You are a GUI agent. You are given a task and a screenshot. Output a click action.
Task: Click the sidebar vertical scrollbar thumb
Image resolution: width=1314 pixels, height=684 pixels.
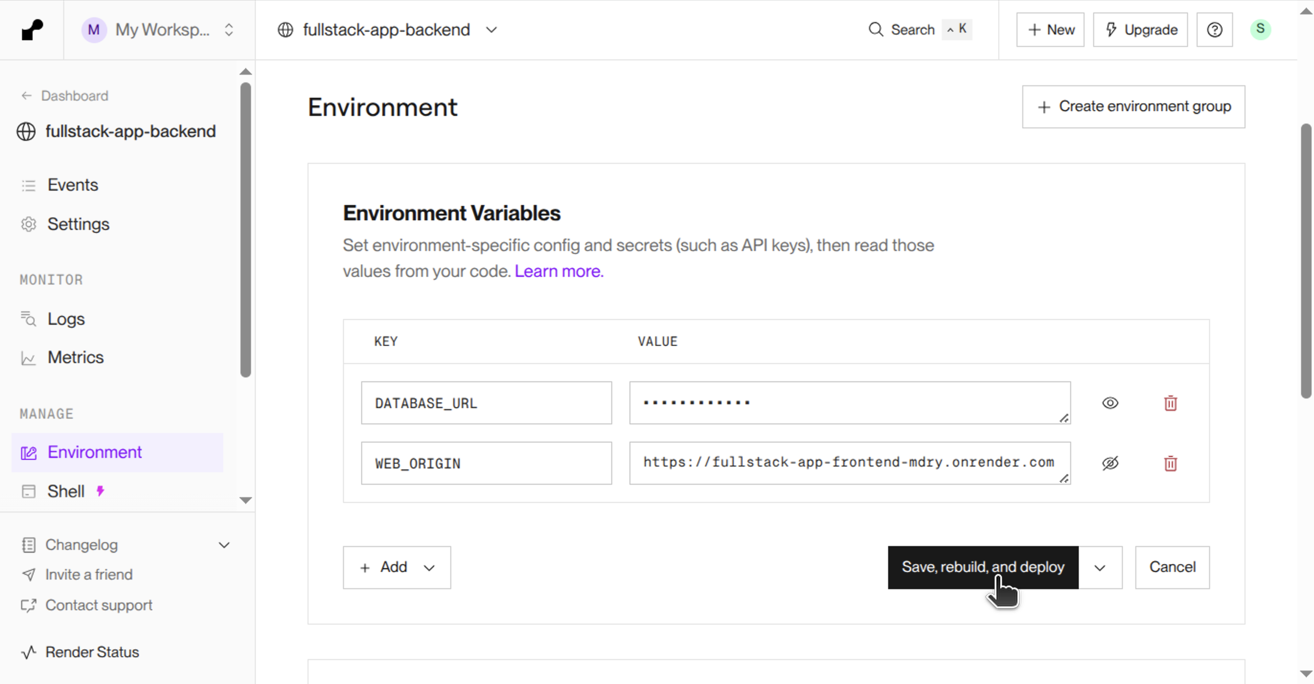pos(245,229)
